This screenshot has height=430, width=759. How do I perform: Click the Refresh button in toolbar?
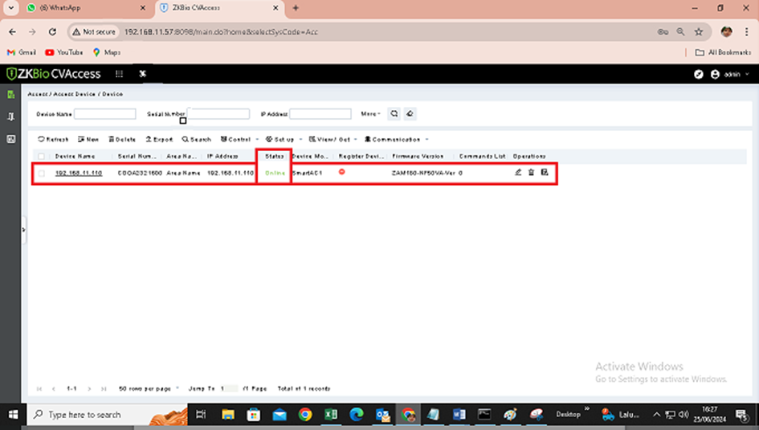pyautogui.click(x=54, y=139)
